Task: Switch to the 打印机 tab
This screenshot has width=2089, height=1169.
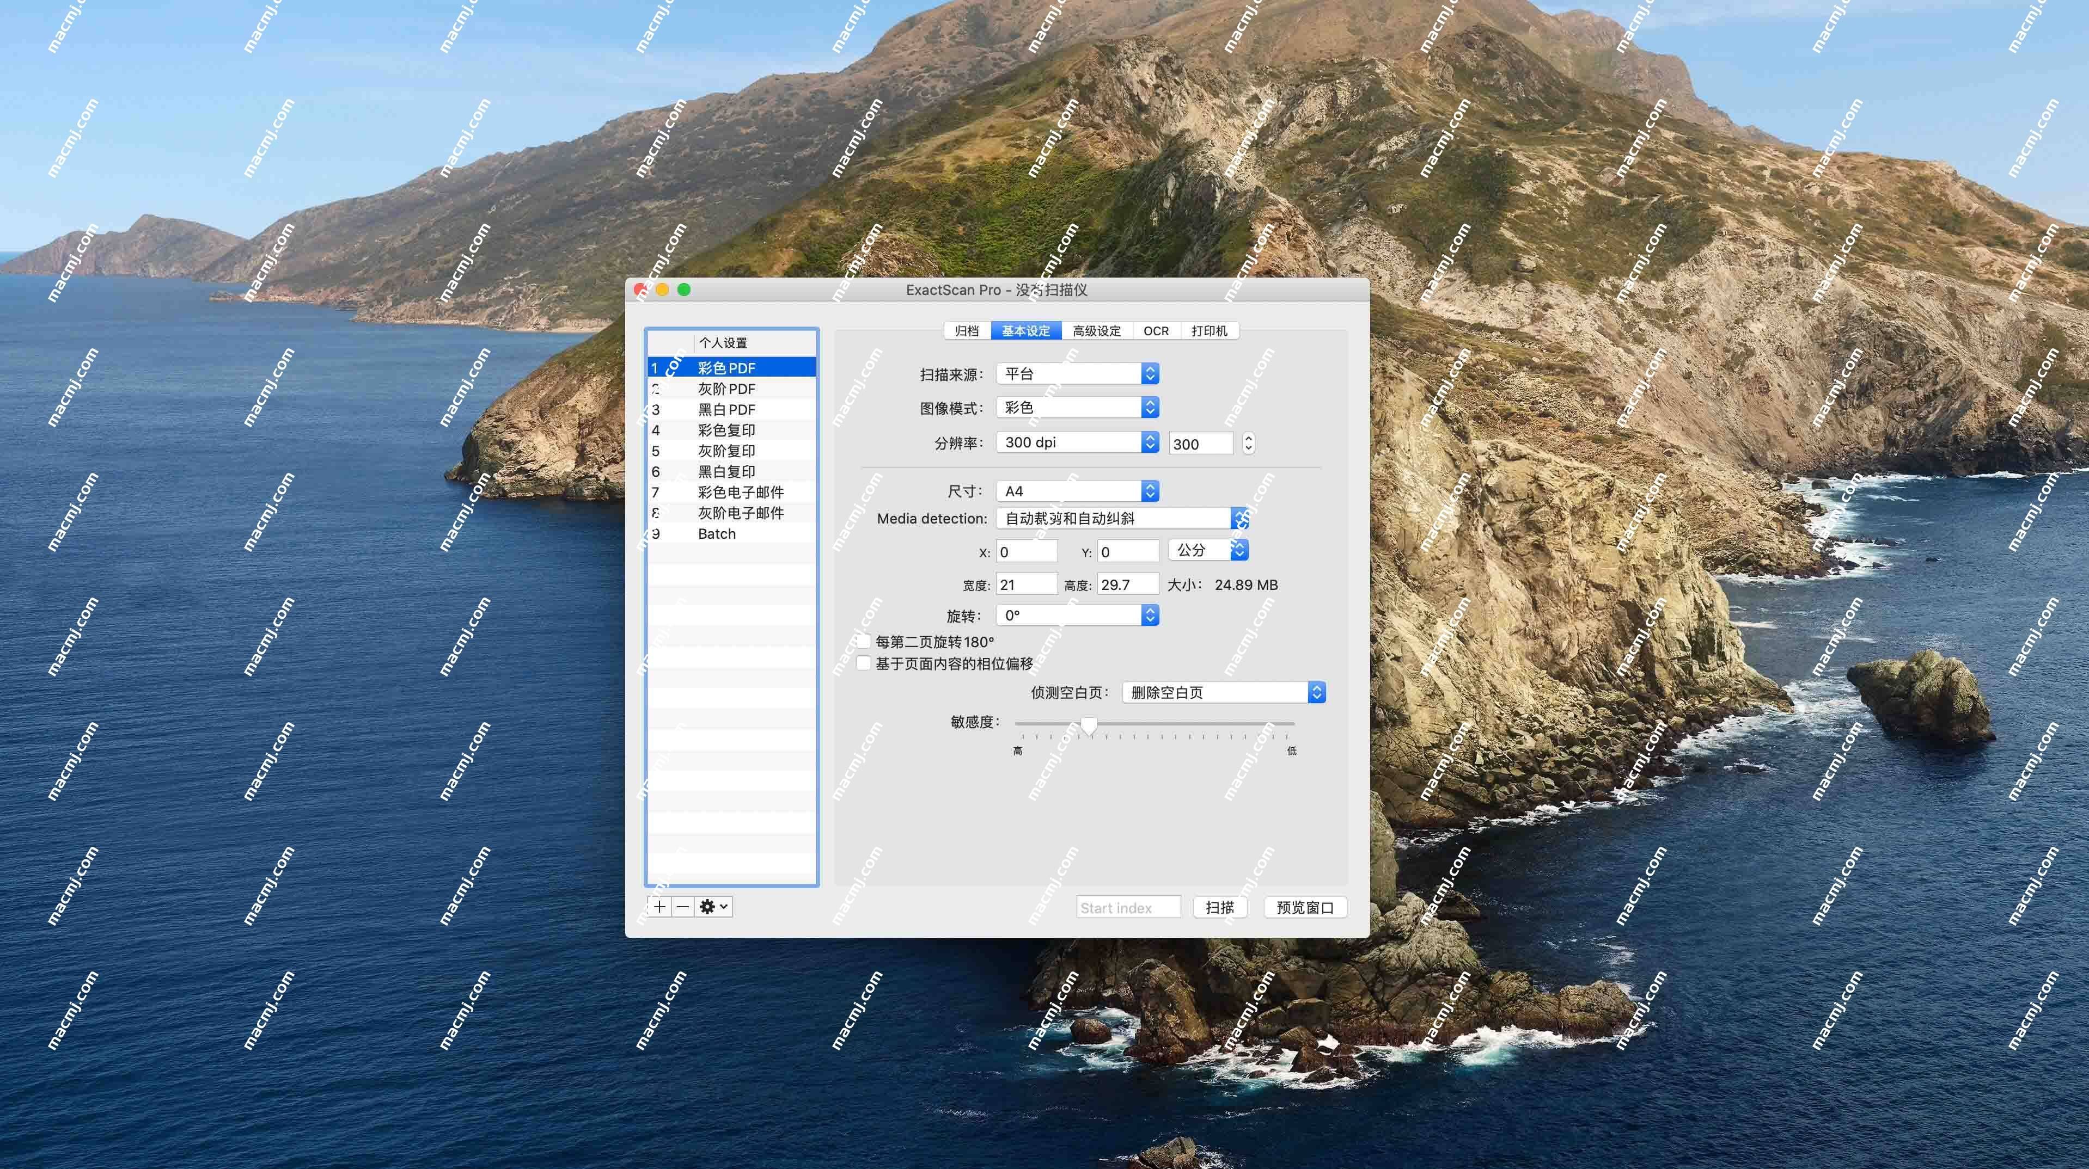Action: 1209,331
